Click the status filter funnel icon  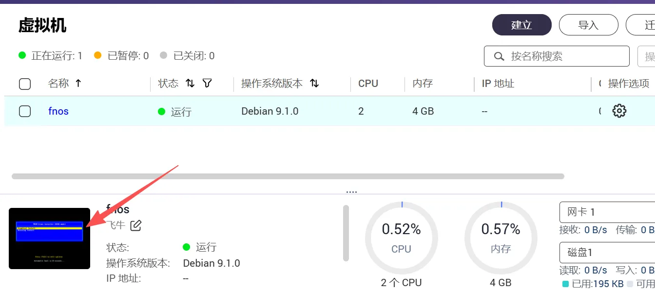click(207, 84)
